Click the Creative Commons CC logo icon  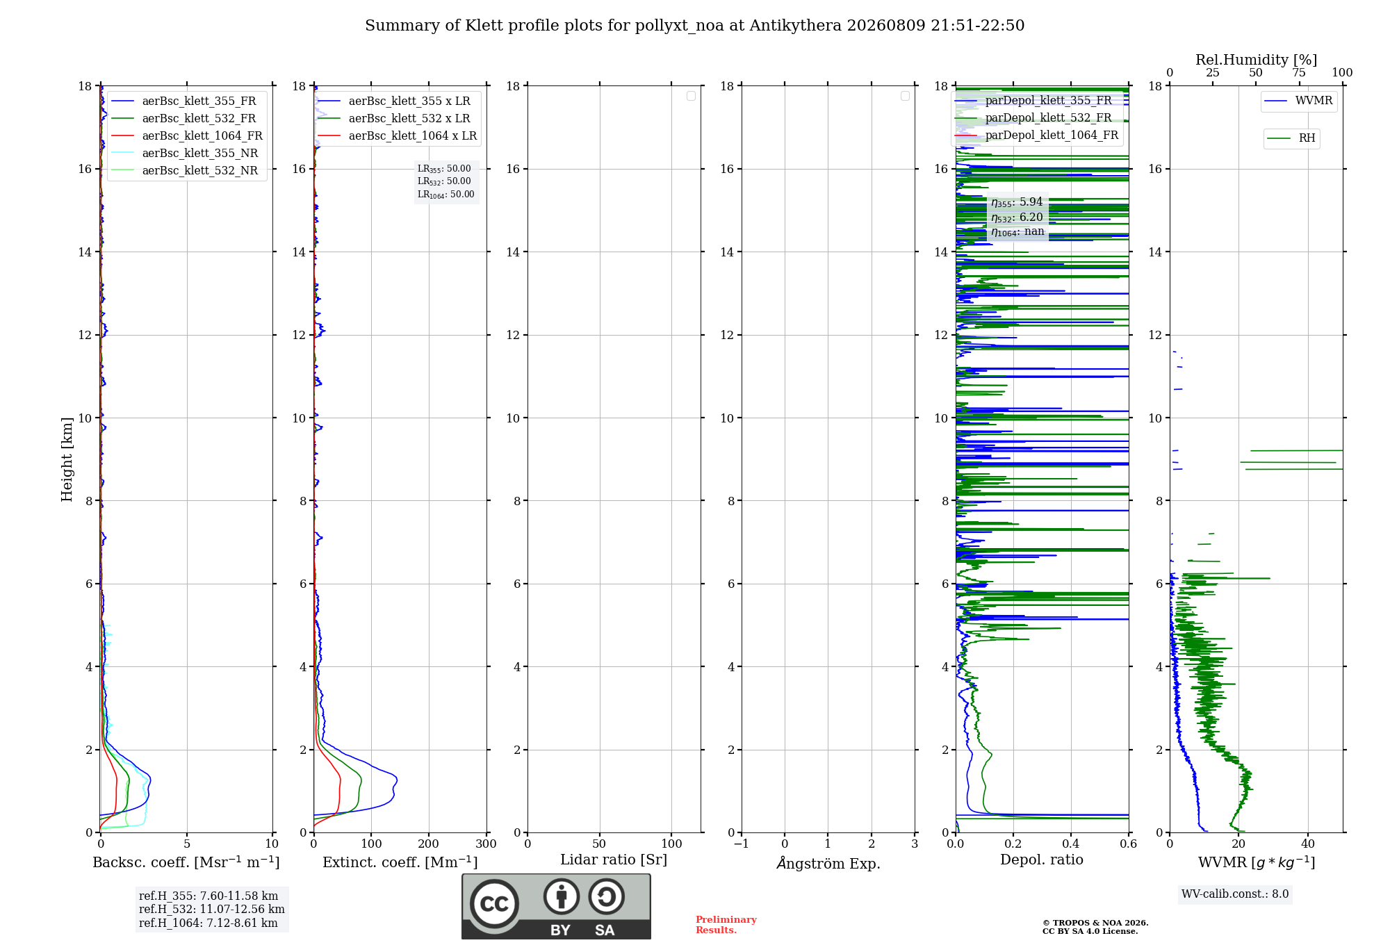[494, 903]
